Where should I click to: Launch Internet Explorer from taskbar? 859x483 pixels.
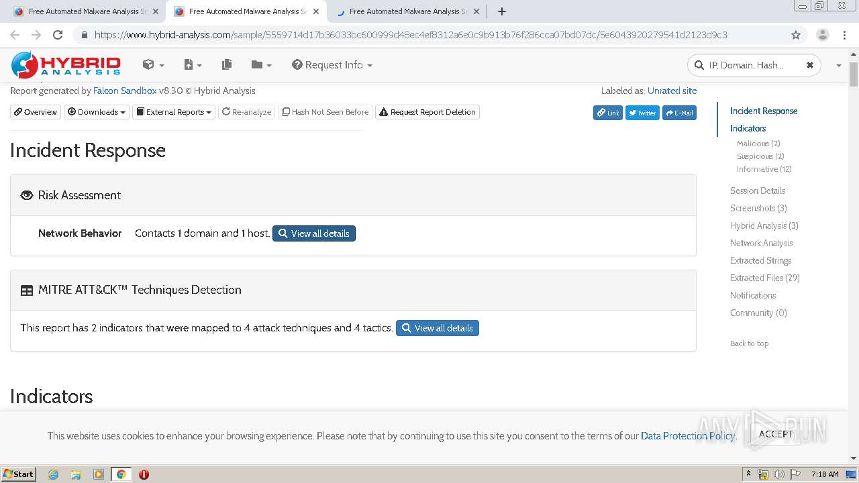[x=53, y=474]
